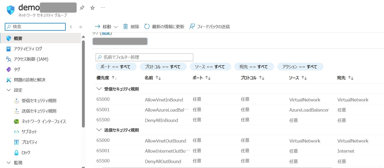384x168 pixels.
Task: Sort by ソース column arrows
Action: (x=304, y=78)
